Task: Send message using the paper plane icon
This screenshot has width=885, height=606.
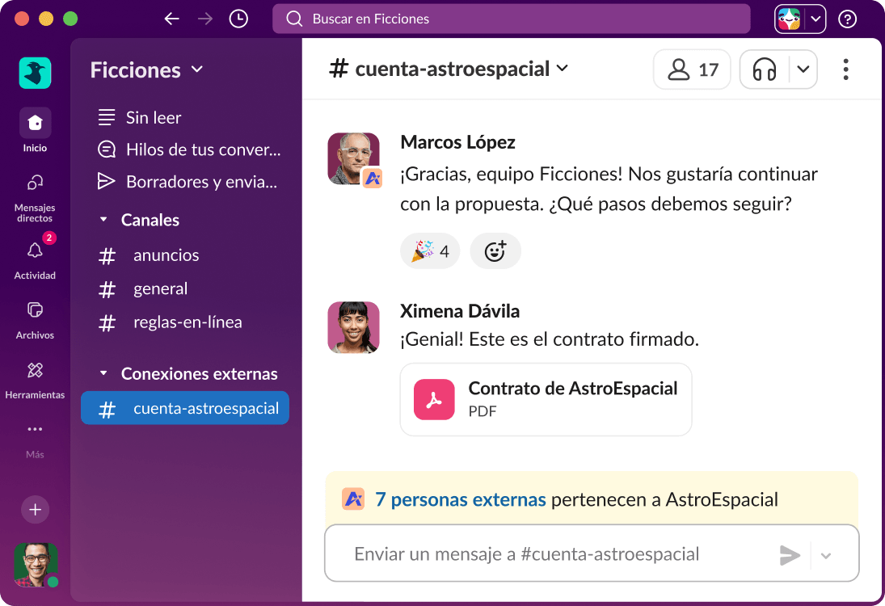Action: tap(790, 554)
